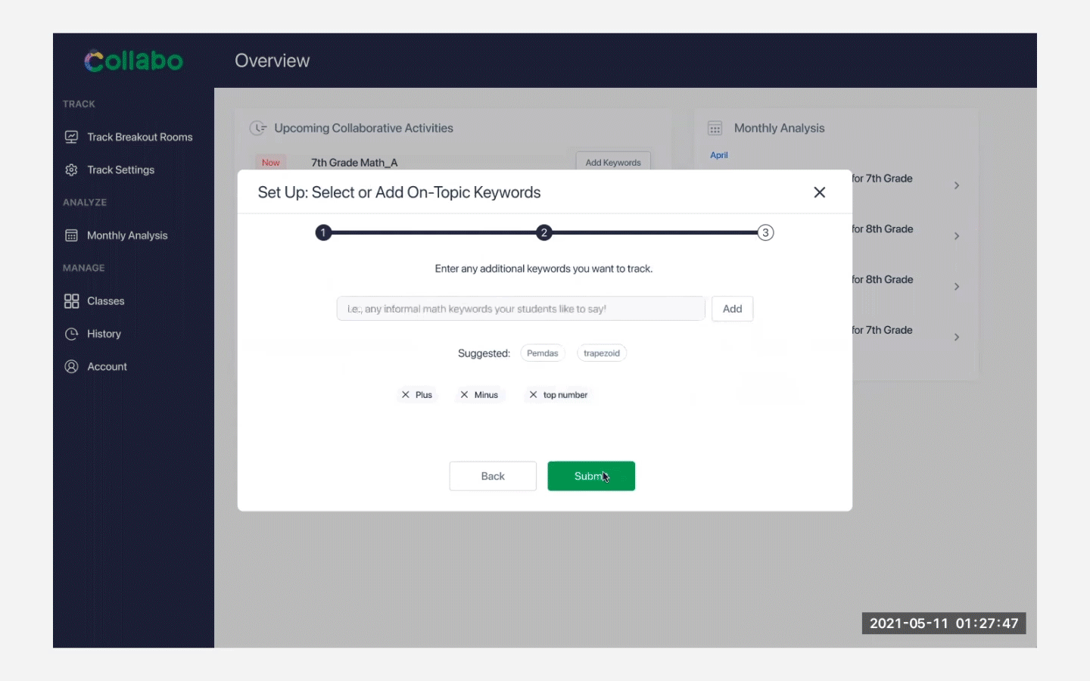Click the Monthly Analysis sidebar calendar icon
This screenshot has height=681, width=1090.
point(71,235)
